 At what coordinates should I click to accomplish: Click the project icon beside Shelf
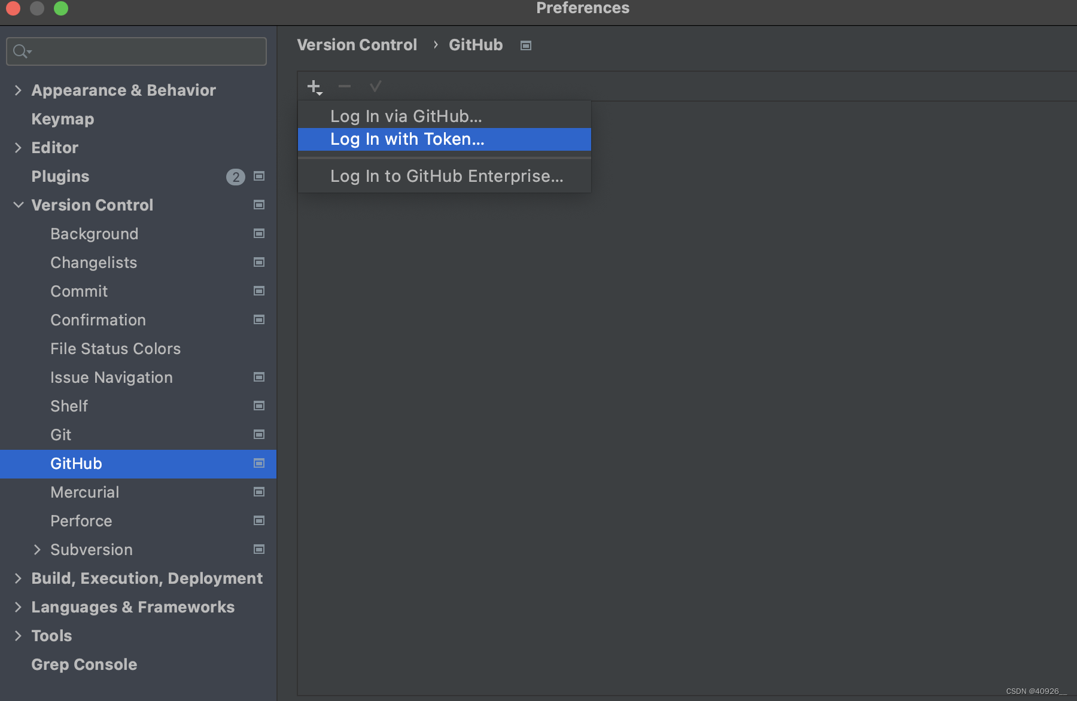(x=259, y=406)
